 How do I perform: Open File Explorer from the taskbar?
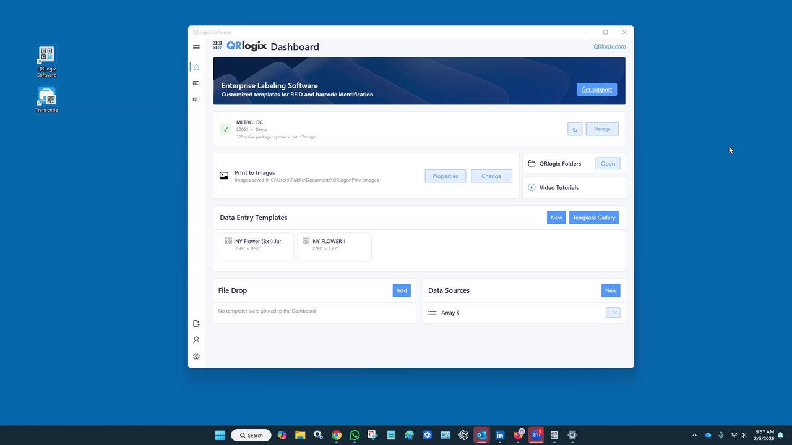click(300, 435)
